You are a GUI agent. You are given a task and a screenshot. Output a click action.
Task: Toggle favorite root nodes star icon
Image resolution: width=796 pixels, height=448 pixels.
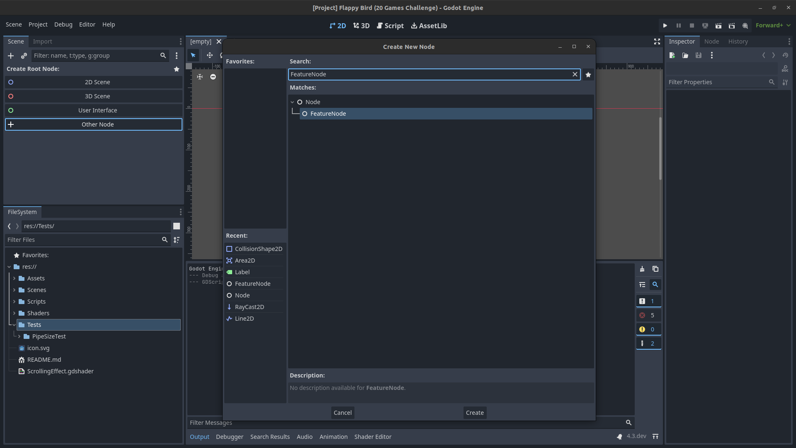click(x=177, y=69)
